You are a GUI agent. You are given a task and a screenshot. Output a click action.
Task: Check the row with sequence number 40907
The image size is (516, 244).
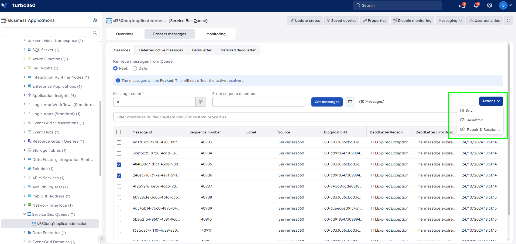pyautogui.click(x=119, y=186)
